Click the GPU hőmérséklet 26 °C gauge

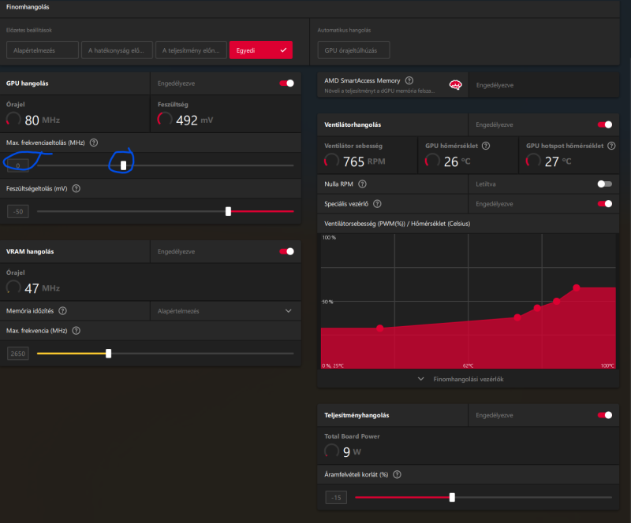pyautogui.click(x=432, y=161)
